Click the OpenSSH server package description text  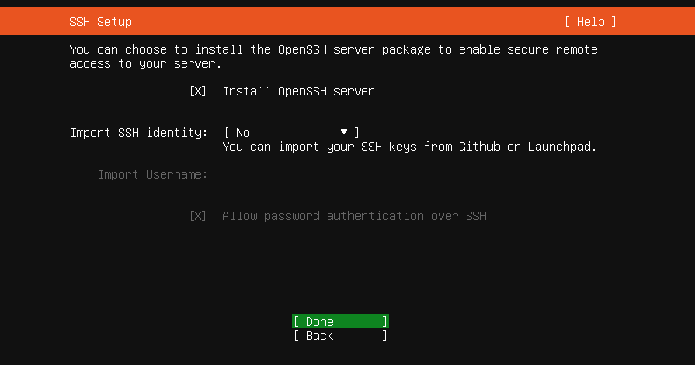click(x=334, y=56)
